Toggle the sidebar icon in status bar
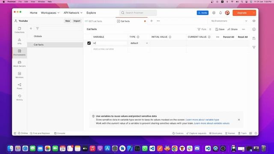The height and width of the screenshot is (154, 274). tap(15, 133)
